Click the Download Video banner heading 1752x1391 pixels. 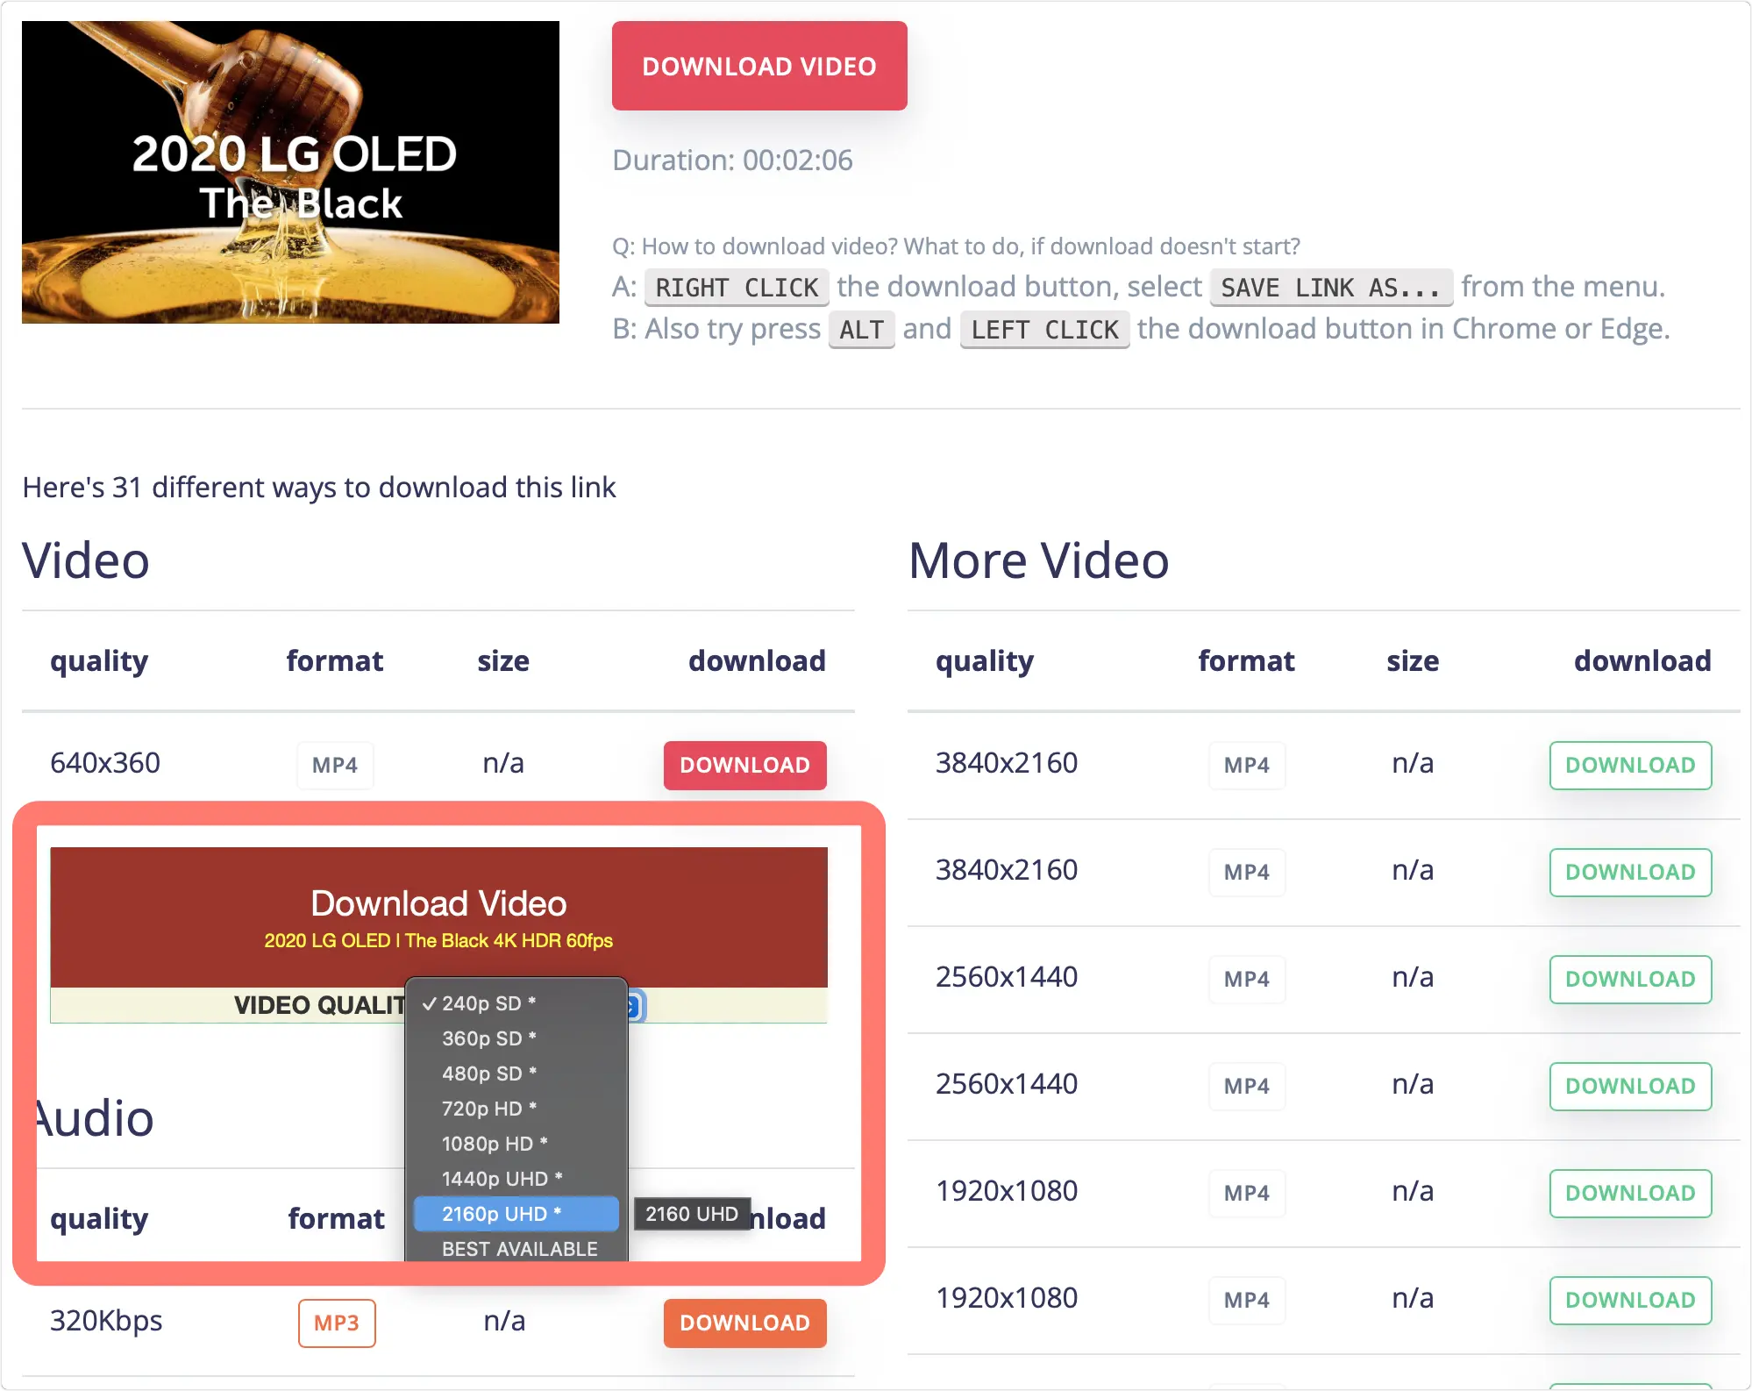tap(438, 903)
